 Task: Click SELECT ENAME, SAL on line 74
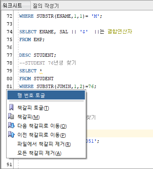(44, 32)
